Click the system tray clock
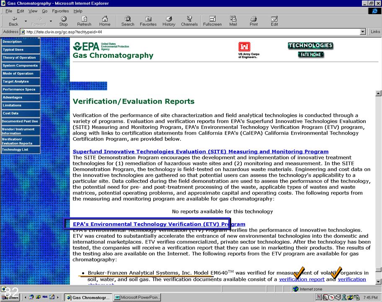 pyautogui.click(x=370, y=297)
